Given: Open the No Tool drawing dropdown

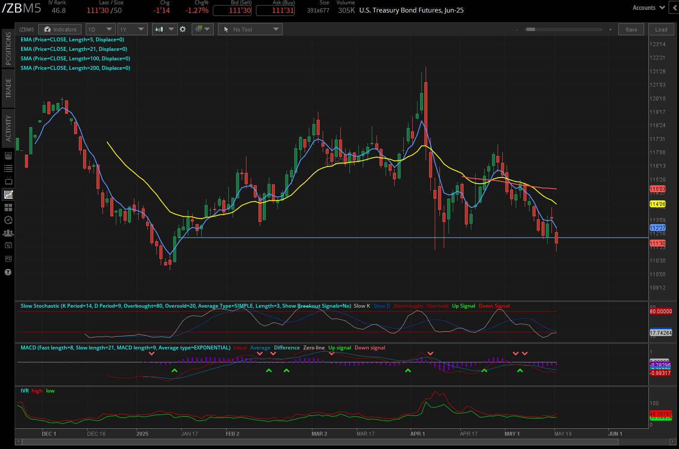Looking at the screenshot, I should (x=250, y=29).
